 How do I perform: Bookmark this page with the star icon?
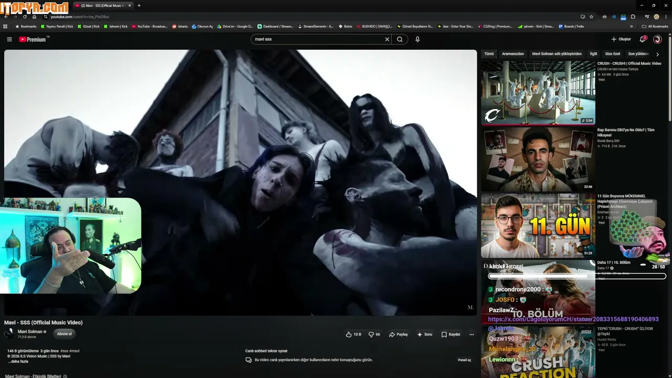coord(592,17)
